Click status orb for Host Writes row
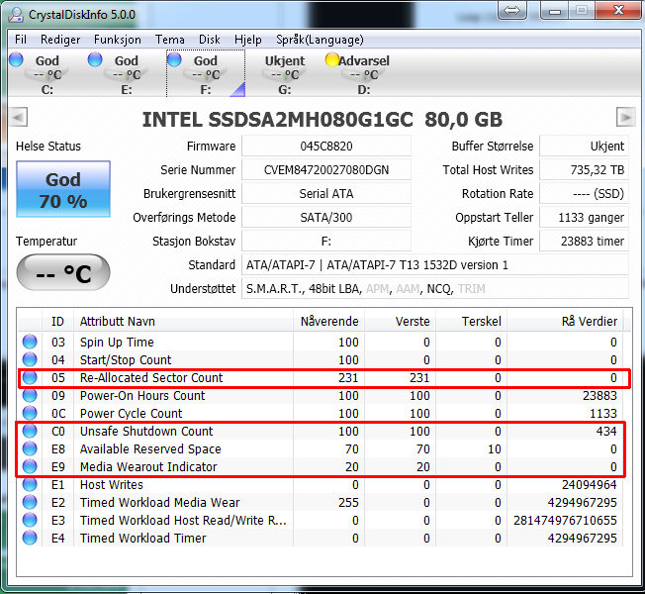The width and height of the screenshot is (645, 594). click(30, 484)
